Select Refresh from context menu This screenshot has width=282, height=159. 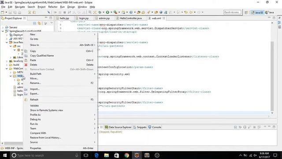pos(60,100)
